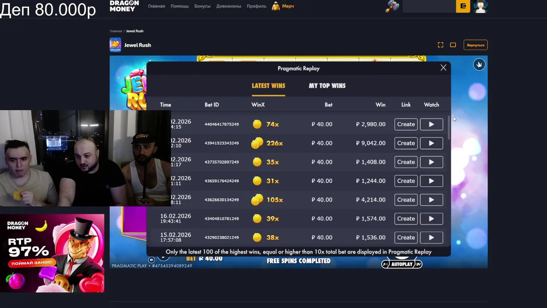Click the Dragon Money logo

124,6
